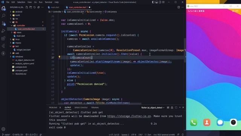
Task: Open the Explorer view in the activity bar
Action: pyautogui.click(x=3, y=8)
